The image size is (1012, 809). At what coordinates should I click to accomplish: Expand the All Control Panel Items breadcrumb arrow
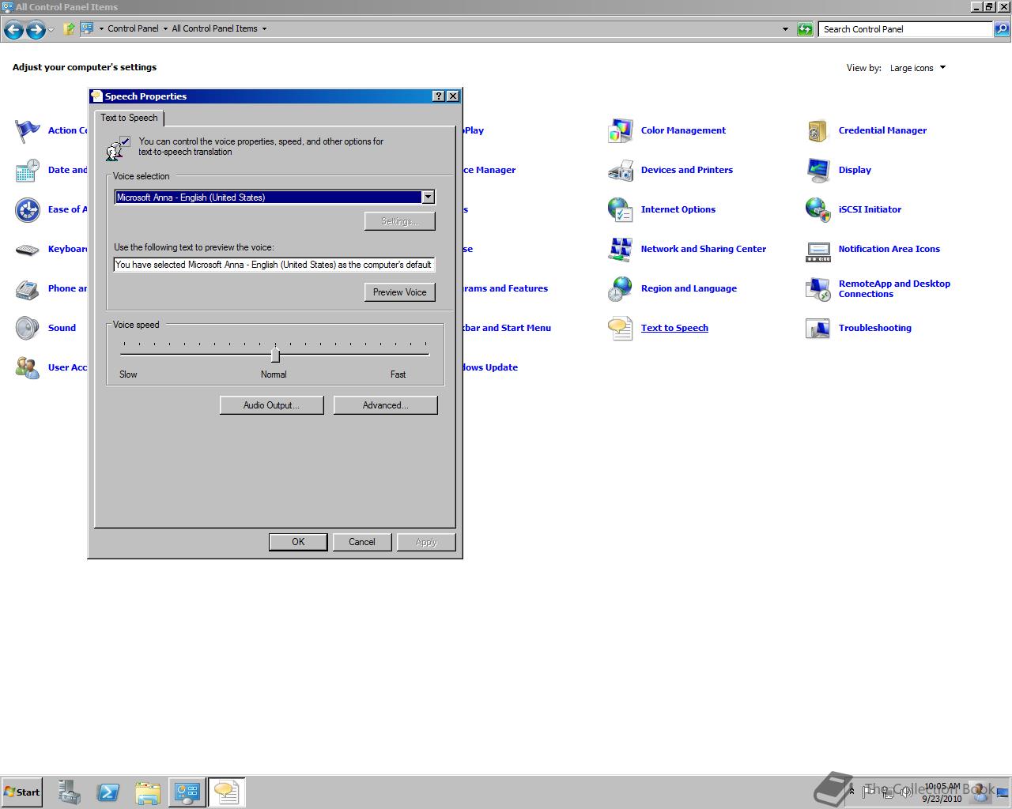[x=264, y=28]
